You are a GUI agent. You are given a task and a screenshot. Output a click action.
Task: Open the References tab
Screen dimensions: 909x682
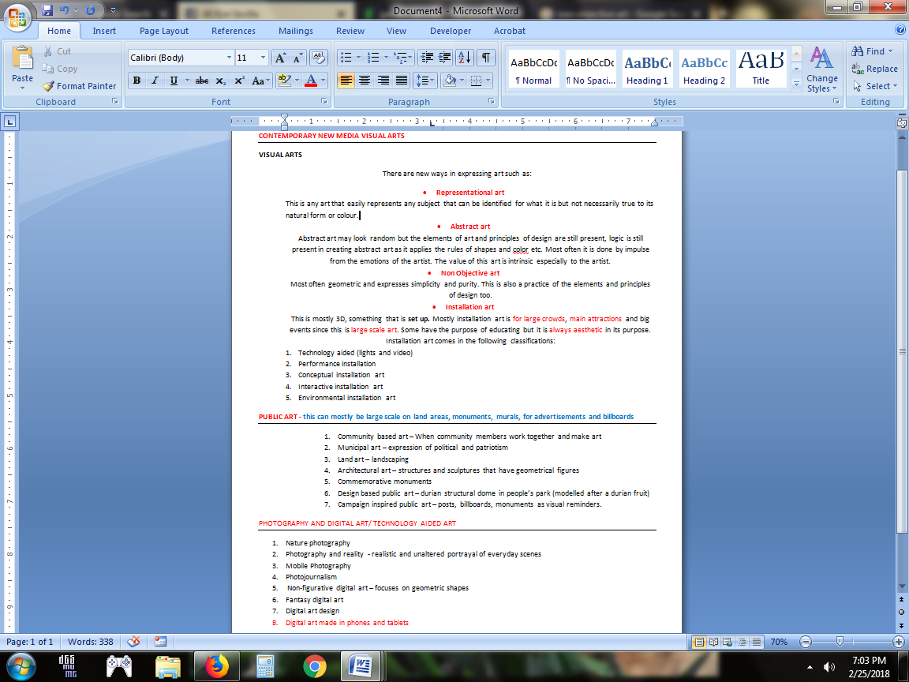pyautogui.click(x=233, y=31)
